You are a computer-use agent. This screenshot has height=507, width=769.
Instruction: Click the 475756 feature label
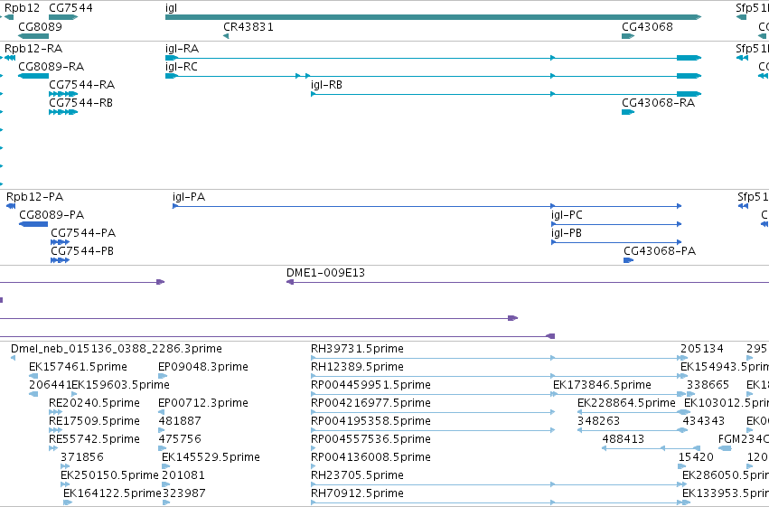click(180, 439)
